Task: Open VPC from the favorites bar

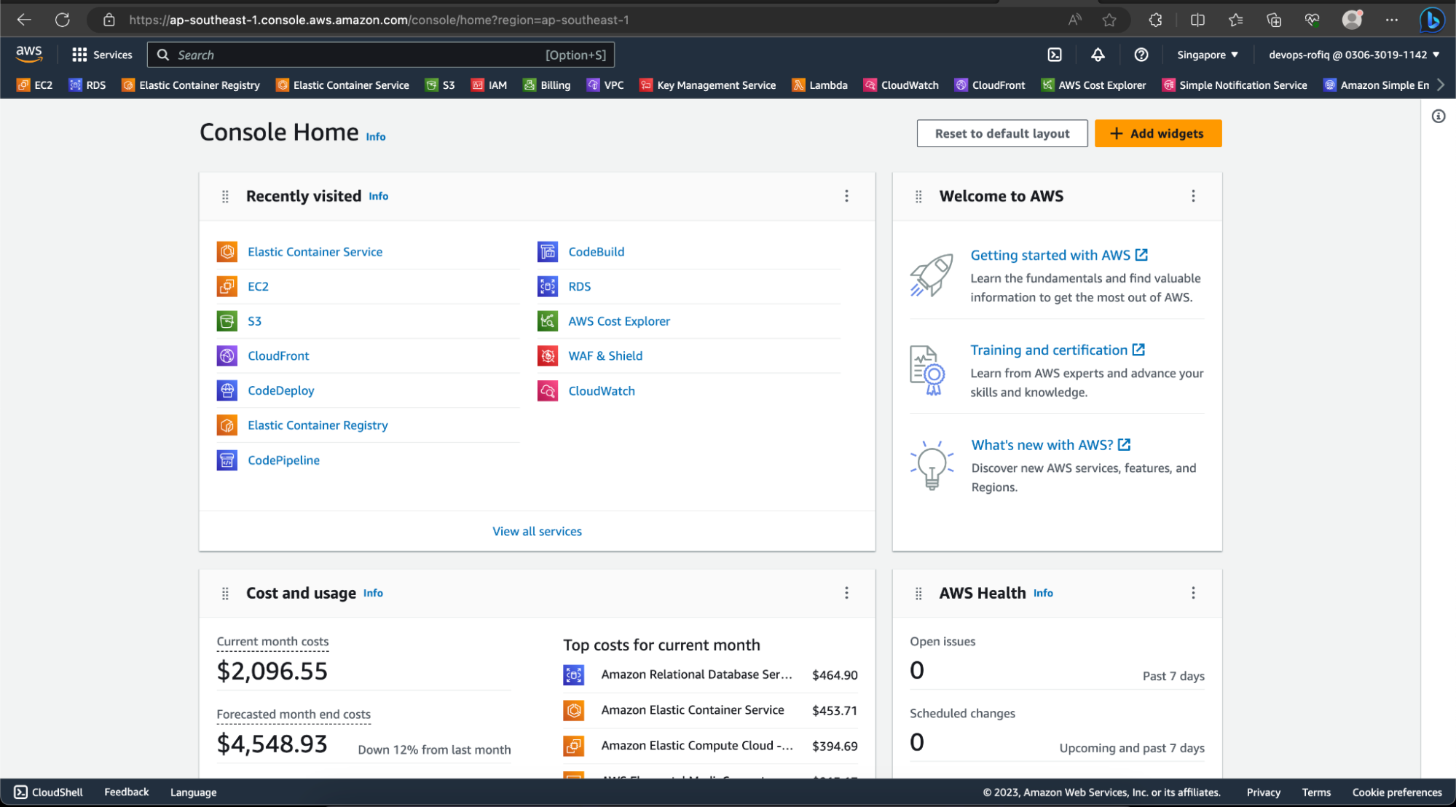Action: coord(605,85)
